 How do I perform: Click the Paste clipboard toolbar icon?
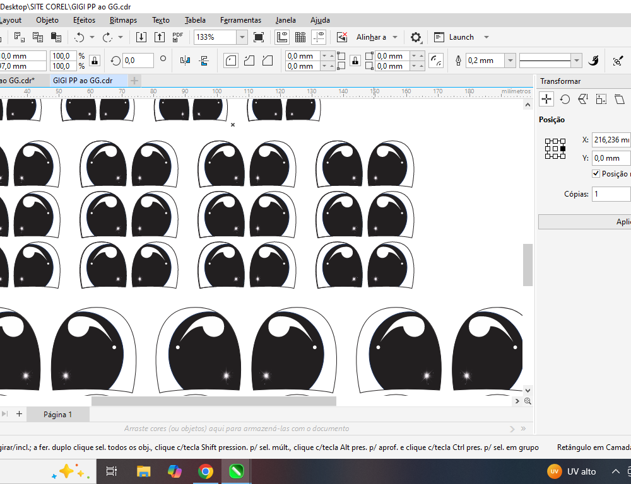pos(56,37)
